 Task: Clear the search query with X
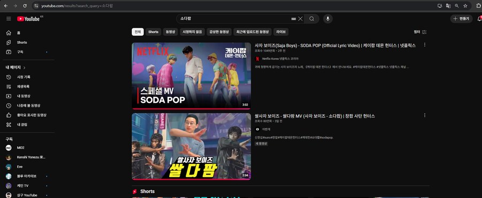pyautogui.click(x=300, y=19)
